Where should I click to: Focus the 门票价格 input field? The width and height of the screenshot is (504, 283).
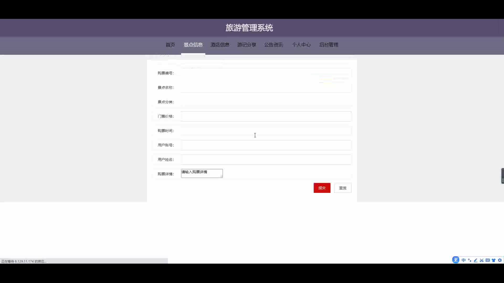tap(266, 116)
